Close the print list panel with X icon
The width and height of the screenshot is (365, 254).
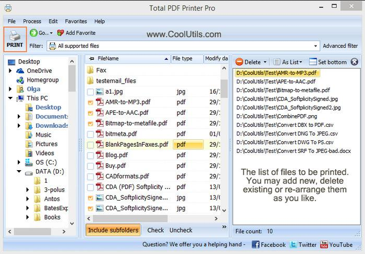(355, 62)
